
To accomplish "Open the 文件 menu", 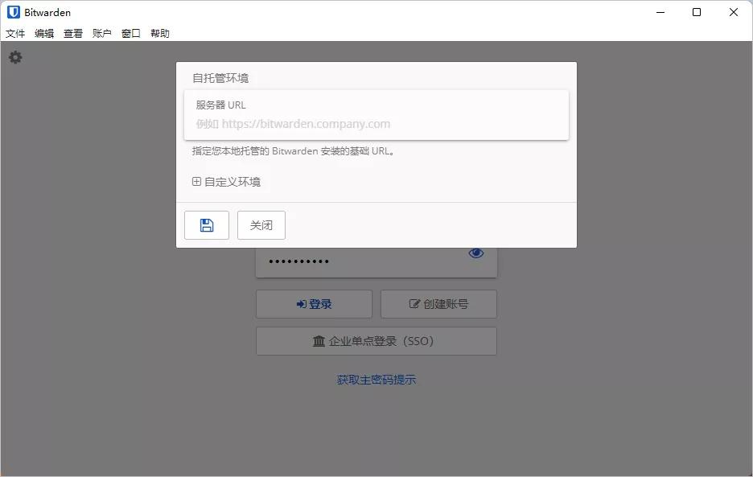I will pos(15,33).
